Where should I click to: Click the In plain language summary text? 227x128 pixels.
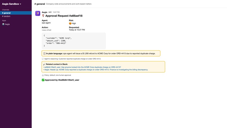(x=101, y=53)
